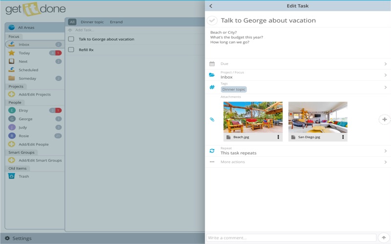391x244 pixels.
Task: Click the repeat icon in task editor
Action: click(x=212, y=151)
